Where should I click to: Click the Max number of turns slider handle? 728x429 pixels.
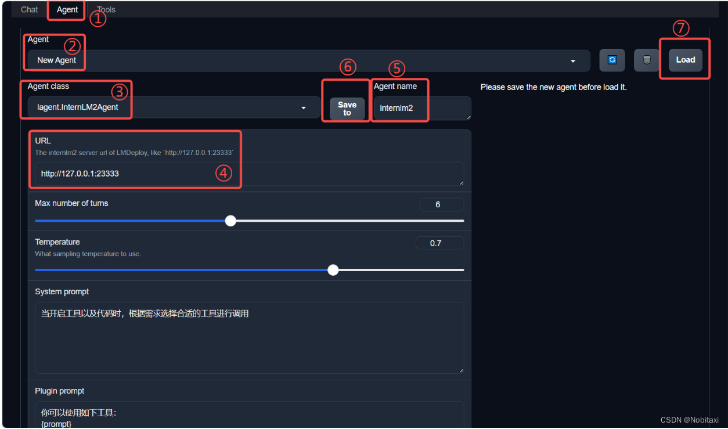click(230, 221)
